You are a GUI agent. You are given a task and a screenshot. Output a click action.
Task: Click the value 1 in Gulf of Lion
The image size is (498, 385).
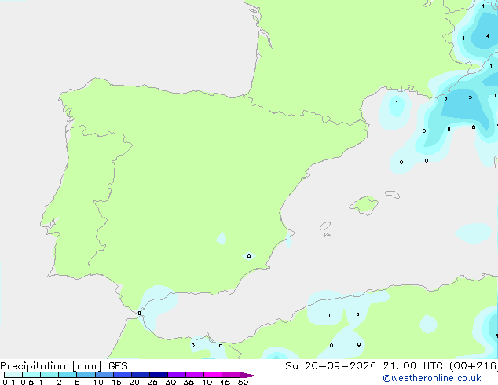click(x=397, y=103)
